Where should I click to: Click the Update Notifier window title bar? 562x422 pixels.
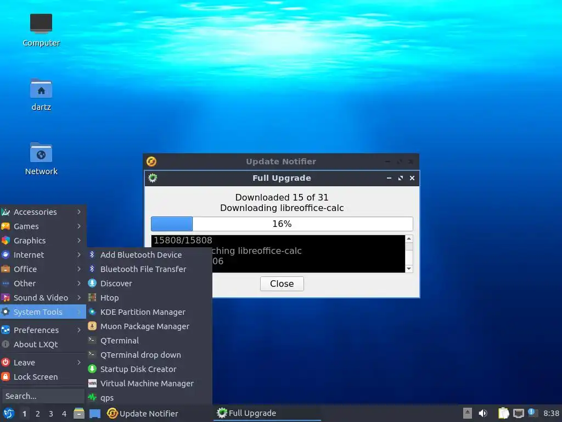tap(281, 162)
